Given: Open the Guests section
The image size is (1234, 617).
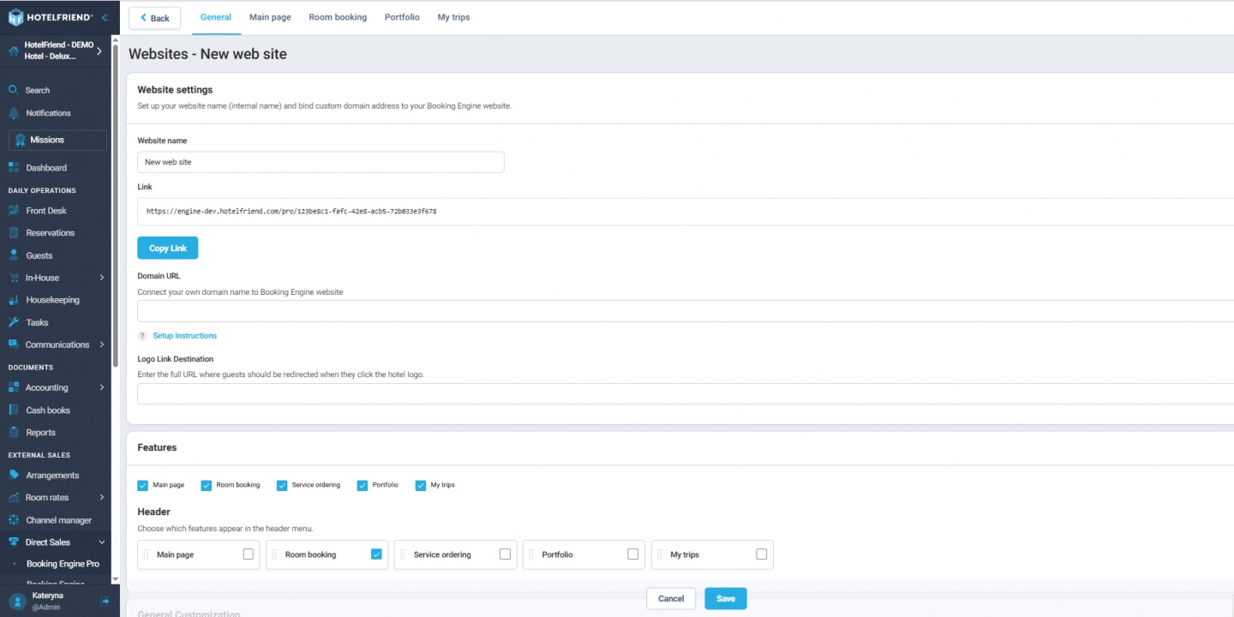Looking at the screenshot, I should (x=38, y=255).
